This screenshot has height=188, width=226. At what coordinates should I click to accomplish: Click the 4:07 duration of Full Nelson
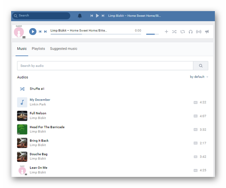(x=203, y=116)
